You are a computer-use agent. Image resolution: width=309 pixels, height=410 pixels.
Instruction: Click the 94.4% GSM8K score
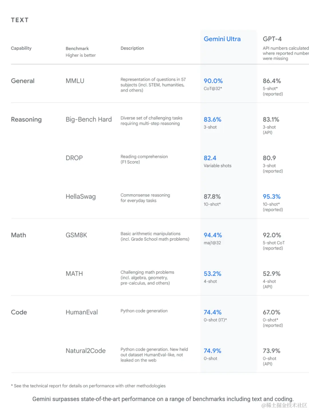[213, 235]
